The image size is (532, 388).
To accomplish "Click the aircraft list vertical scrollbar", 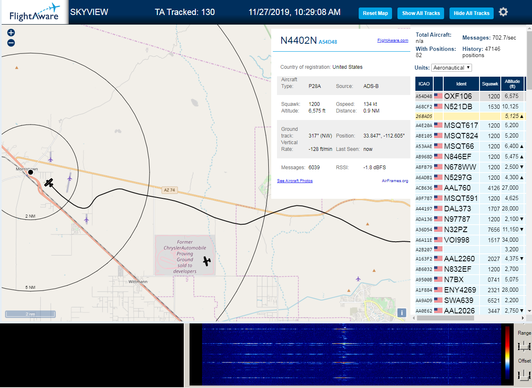I will coord(530,60).
